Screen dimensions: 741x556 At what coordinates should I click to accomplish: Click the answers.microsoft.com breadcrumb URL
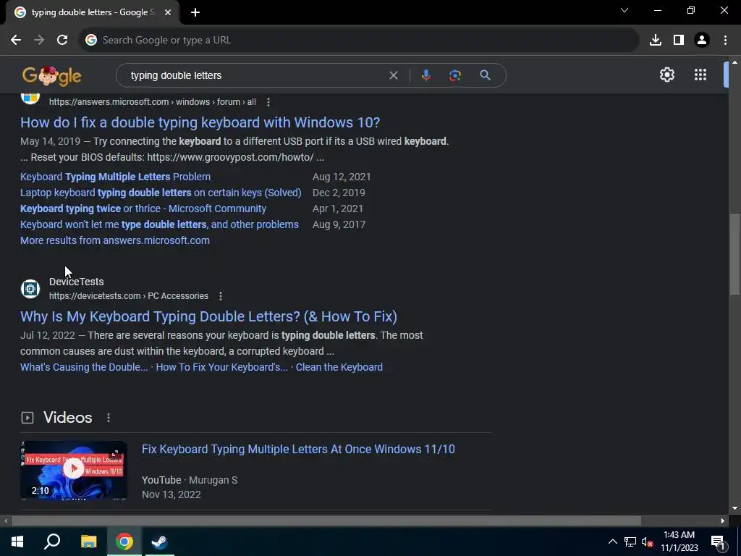(152, 102)
